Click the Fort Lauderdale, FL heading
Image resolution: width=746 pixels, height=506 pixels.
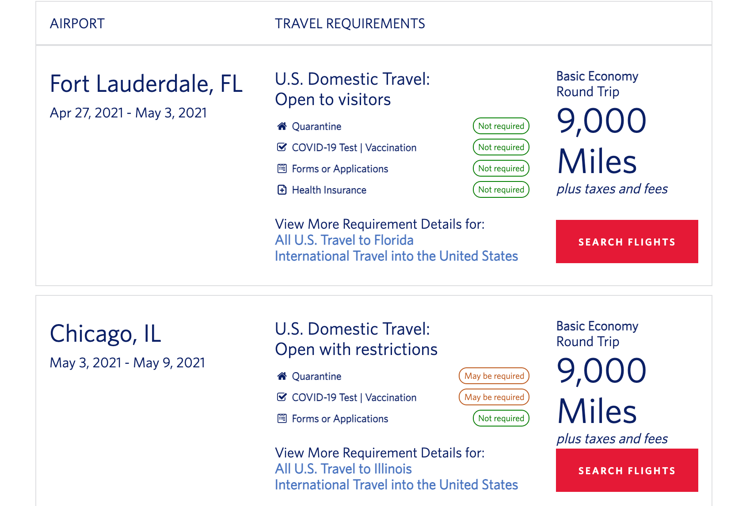[146, 84]
